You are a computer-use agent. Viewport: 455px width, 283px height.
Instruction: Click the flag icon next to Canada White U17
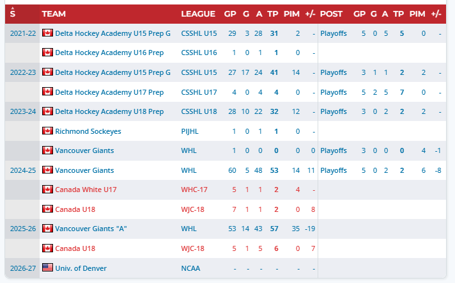(x=47, y=189)
